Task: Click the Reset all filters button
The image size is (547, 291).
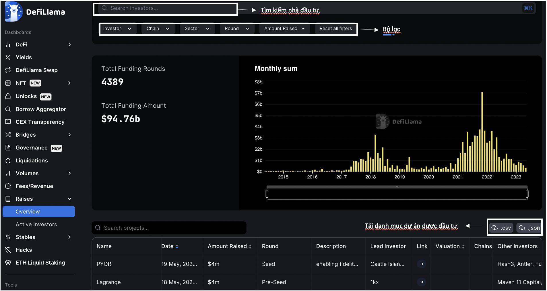Action: [x=335, y=29]
